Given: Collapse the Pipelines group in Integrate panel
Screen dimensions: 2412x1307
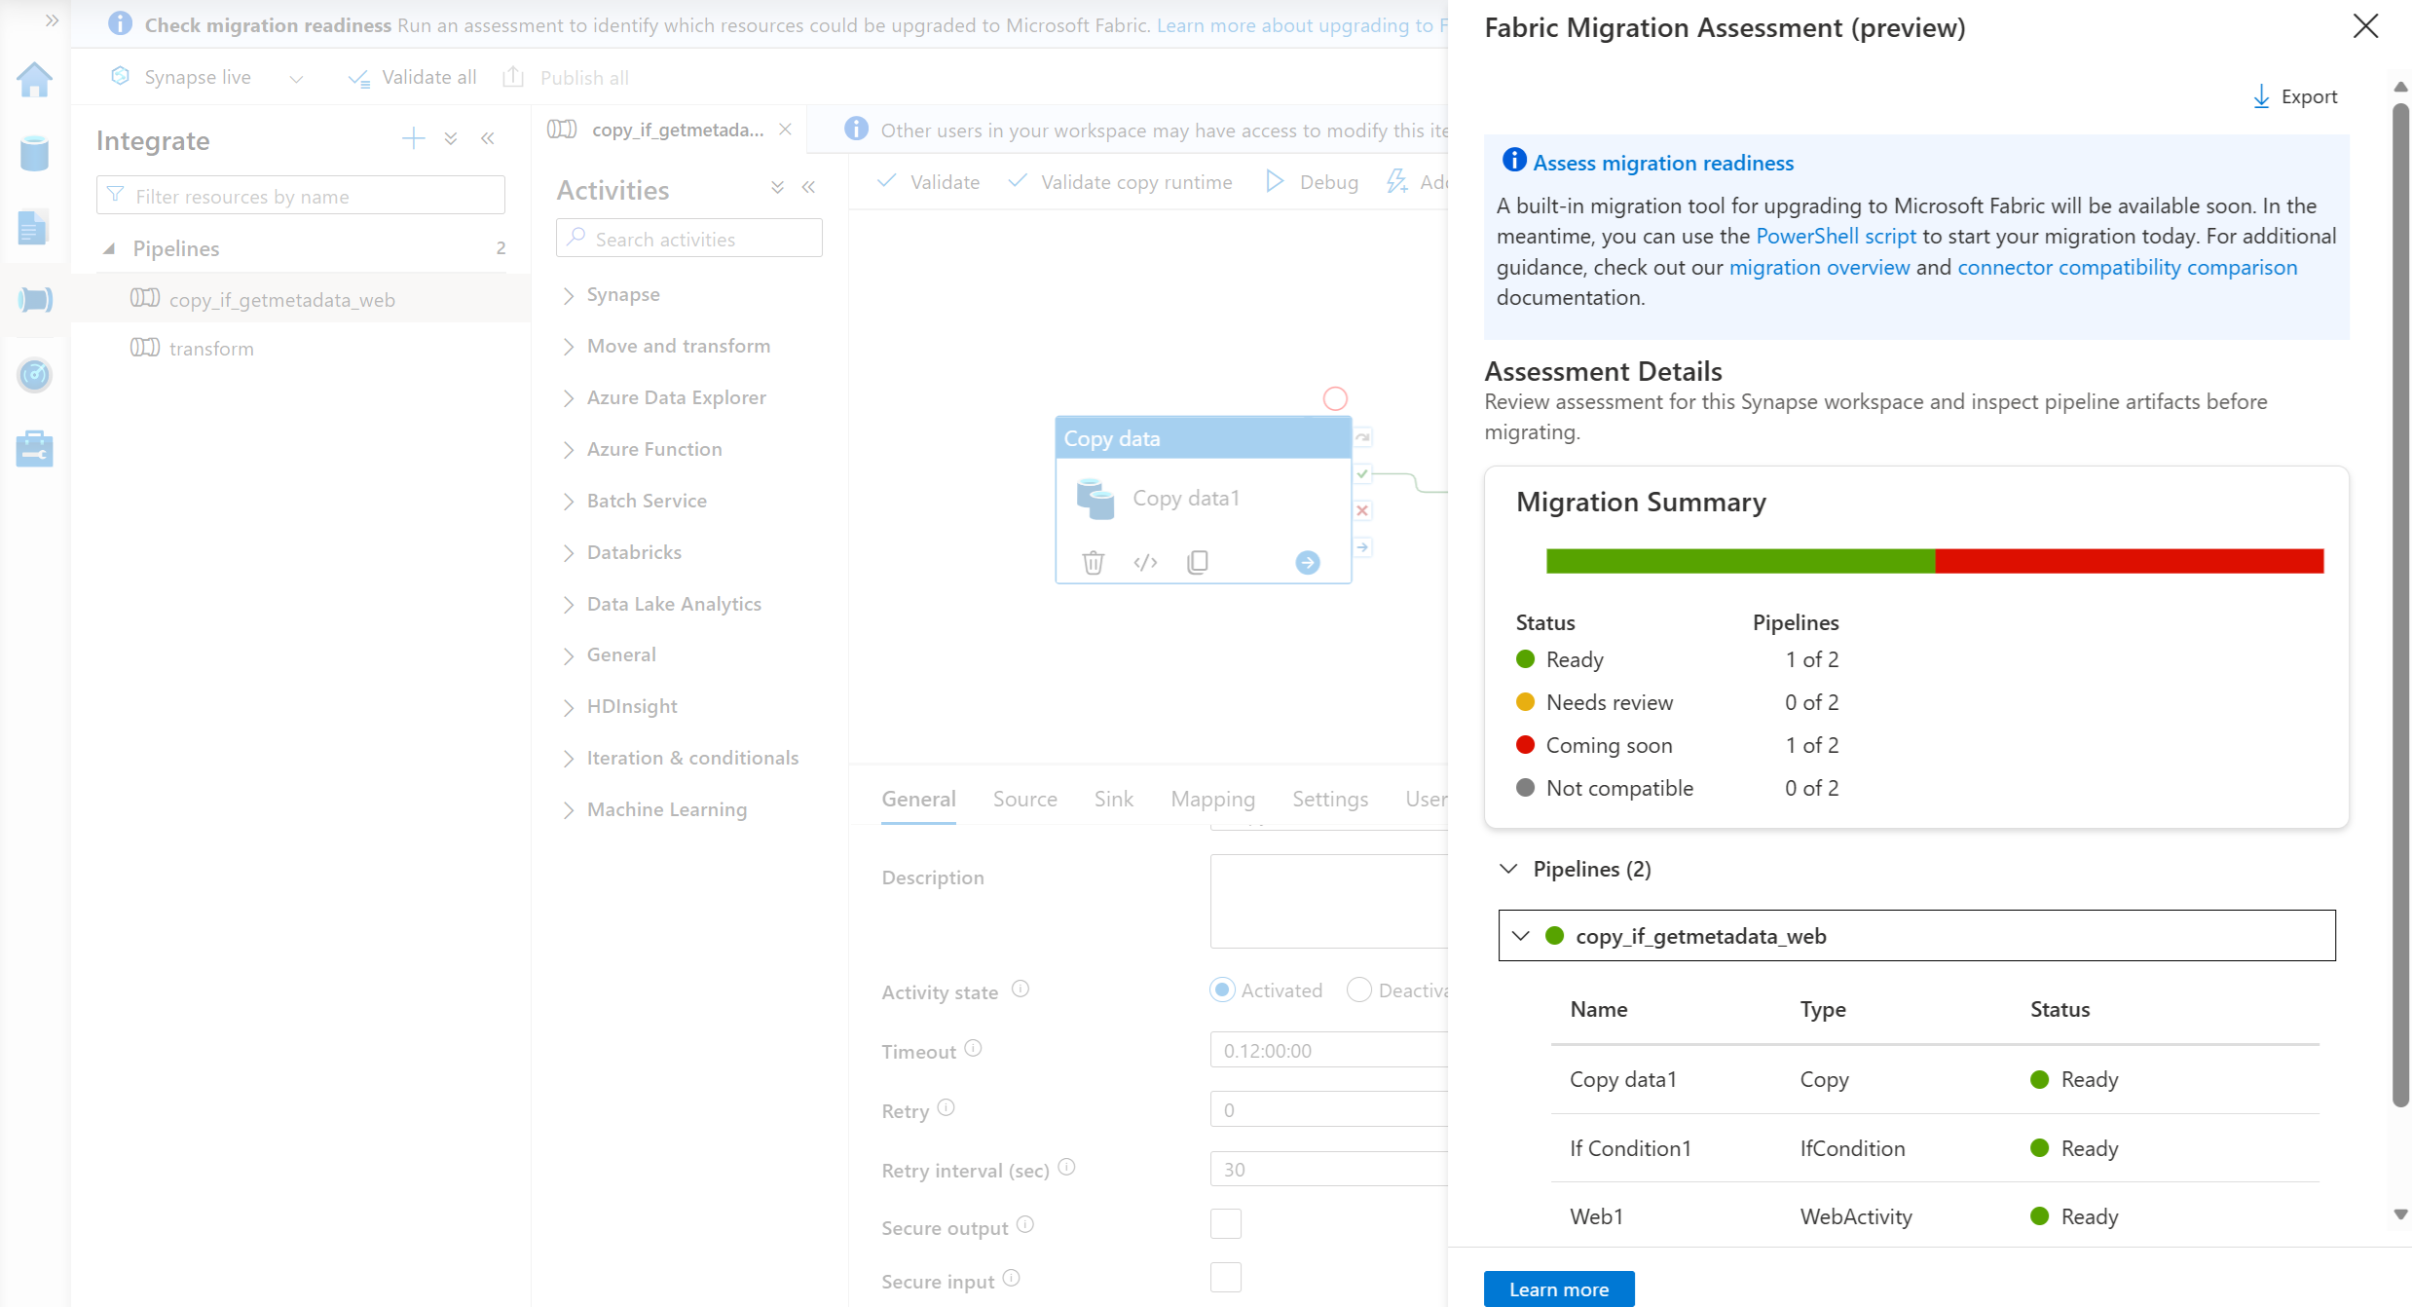Looking at the screenshot, I should click(x=112, y=248).
